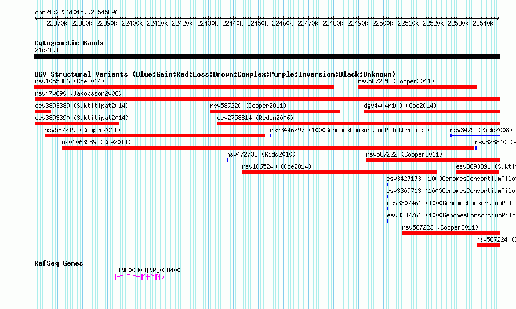
Task: Click the chr21:22361015..22545896 region text
Action: pos(77,12)
